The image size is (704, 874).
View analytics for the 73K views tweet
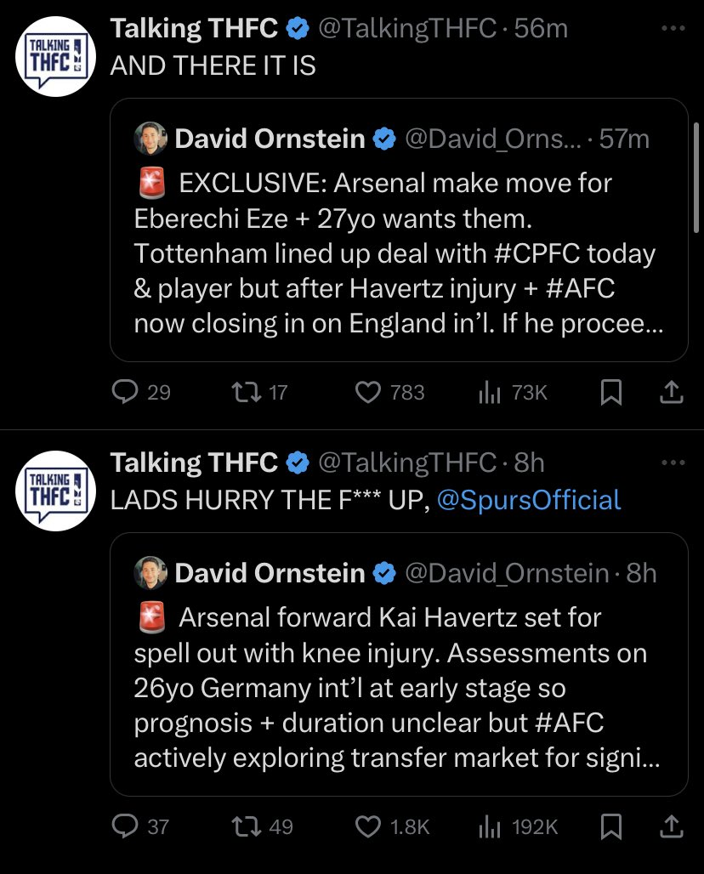pyautogui.click(x=488, y=391)
